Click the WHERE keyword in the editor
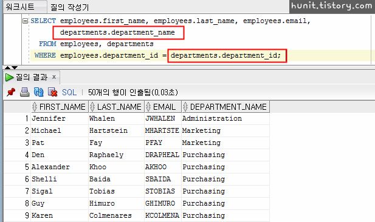The image size is (375, 222). point(45,55)
